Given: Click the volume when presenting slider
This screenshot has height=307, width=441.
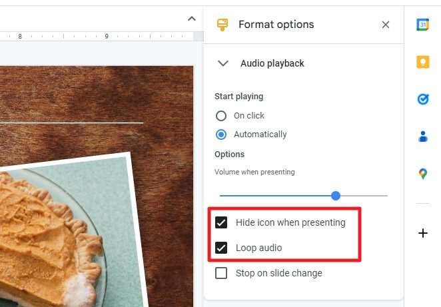Looking at the screenshot, I should point(304,196).
